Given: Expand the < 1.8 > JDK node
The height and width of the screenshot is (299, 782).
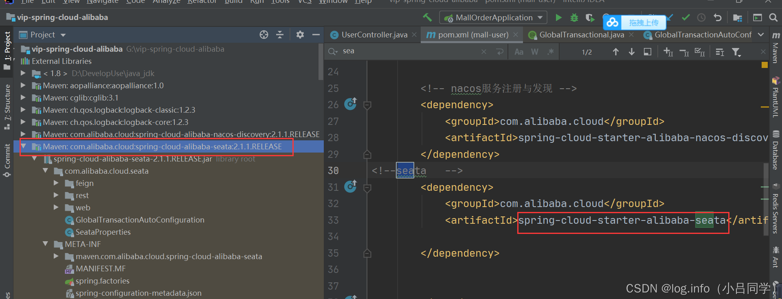Looking at the screenshot, I should pos(23,73).
